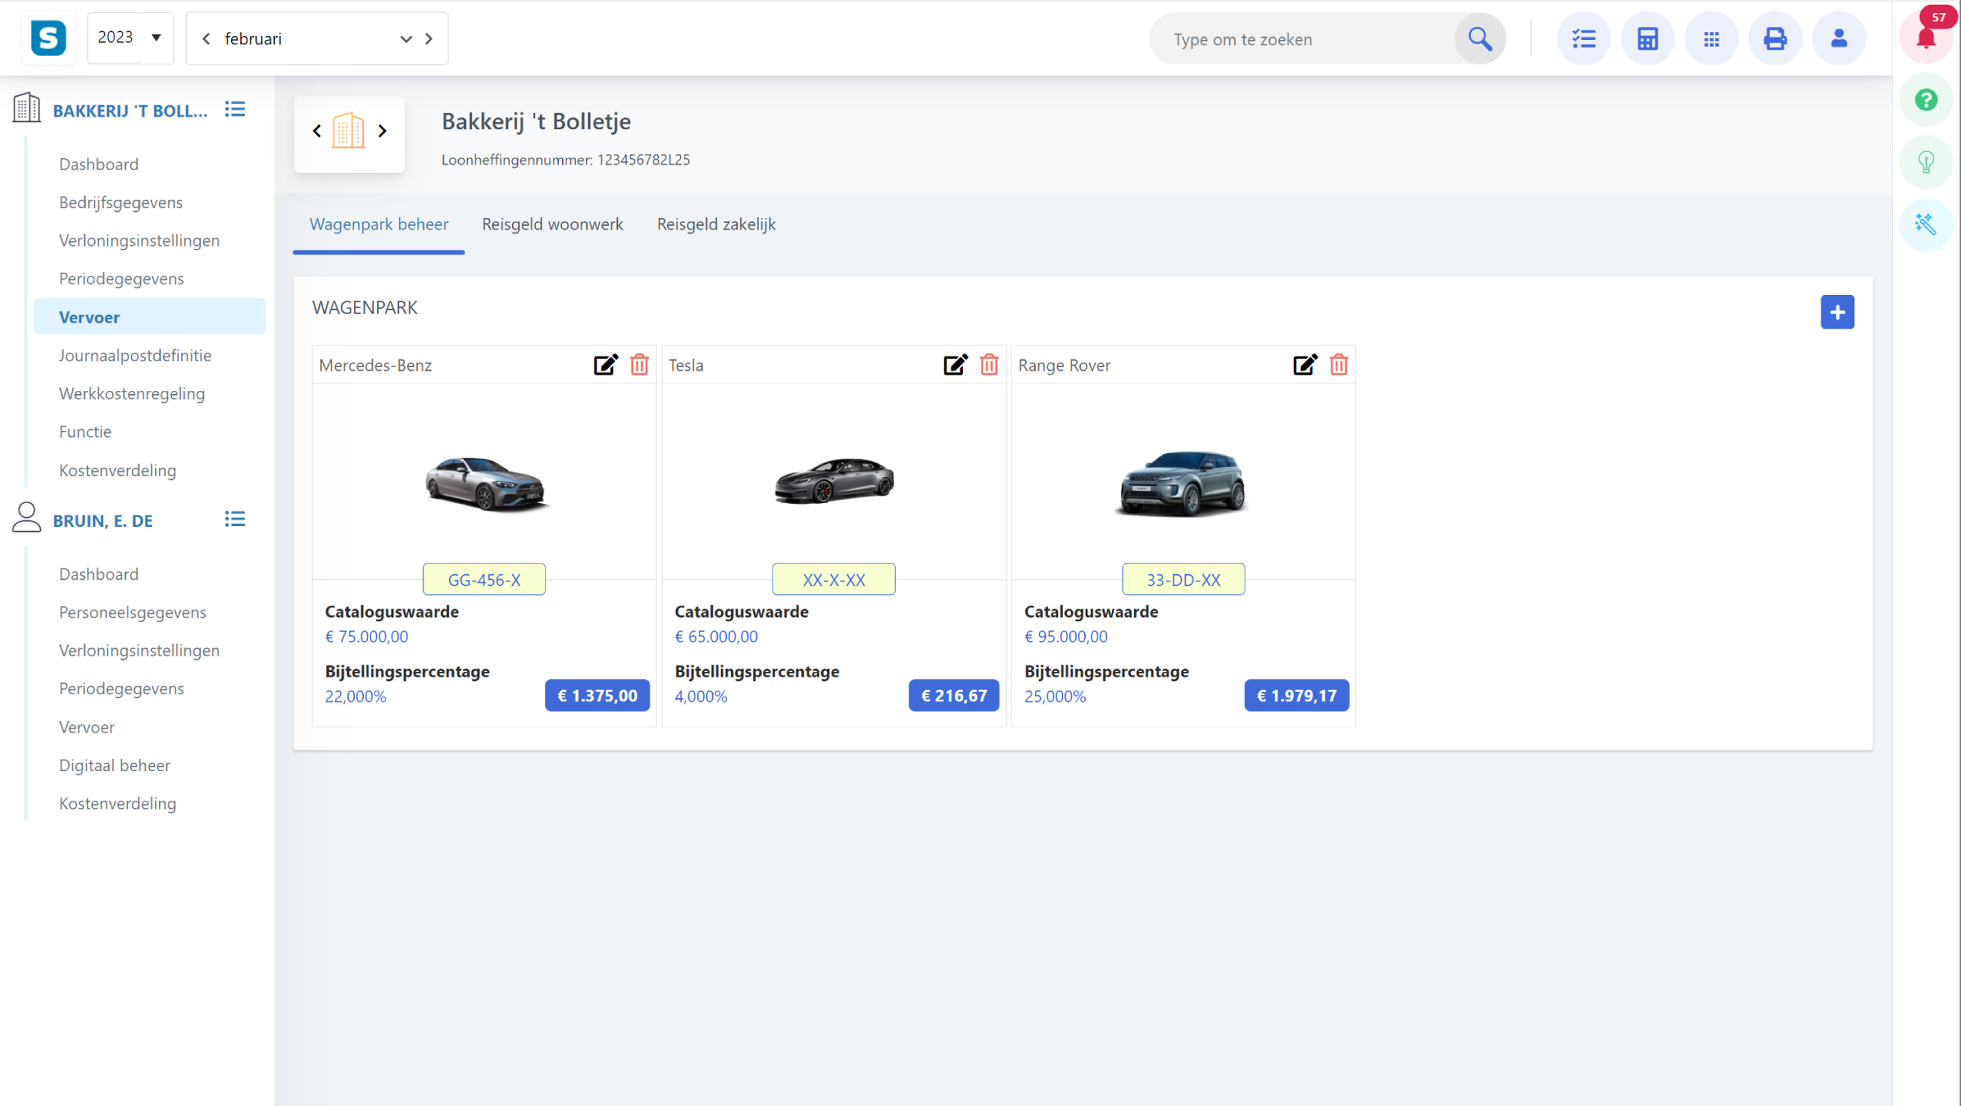
Task: Click the € 1.979,17 amount badge
Action: [x=1297, y=695]
